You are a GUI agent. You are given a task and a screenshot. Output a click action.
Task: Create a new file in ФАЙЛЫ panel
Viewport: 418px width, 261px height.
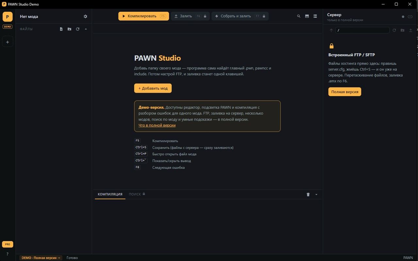(61, 29)
